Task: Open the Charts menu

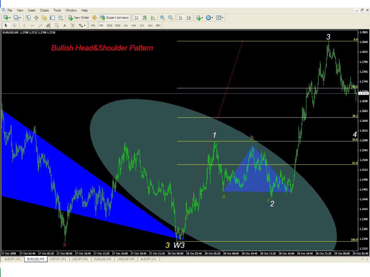Action: coord(44,10)
